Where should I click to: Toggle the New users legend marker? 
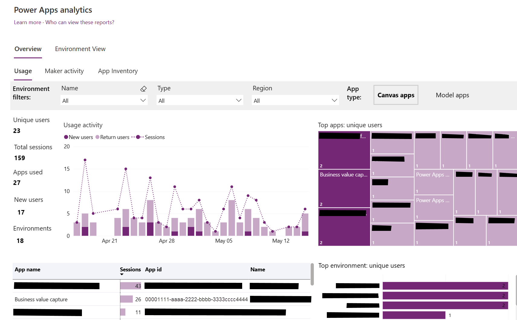click(66, 137)
